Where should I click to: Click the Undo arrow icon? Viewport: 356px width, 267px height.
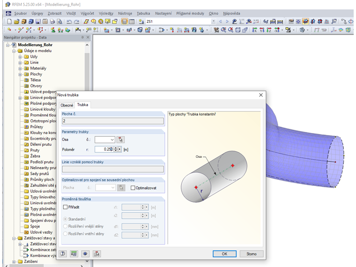pyautogui.click(x=69, y=22)
